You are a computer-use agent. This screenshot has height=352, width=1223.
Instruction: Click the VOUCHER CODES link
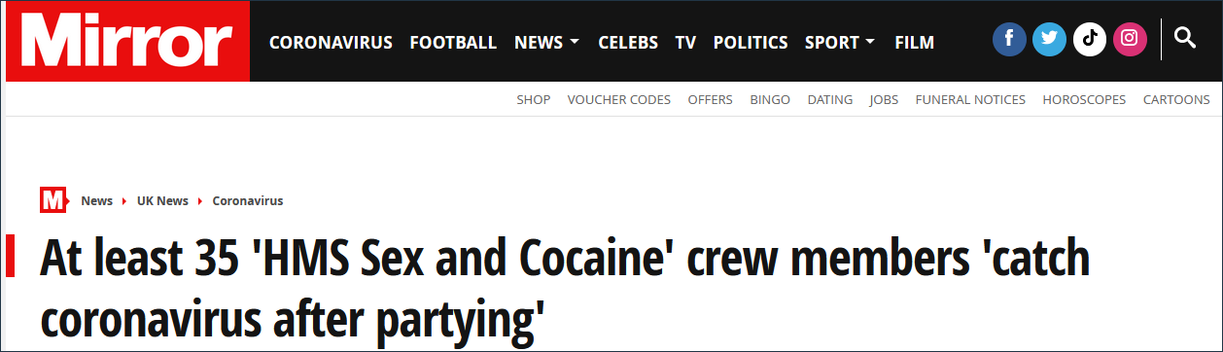[x=619, y=99]
